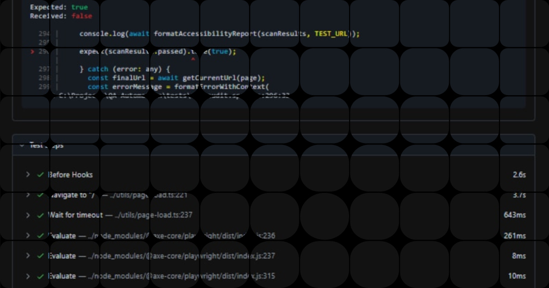Click the "Expected: true" line
The image size is (549, 288).
[x=59, y=7]
